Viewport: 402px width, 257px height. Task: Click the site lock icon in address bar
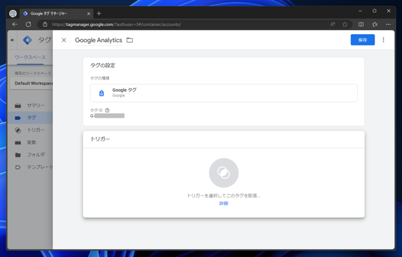45,24
